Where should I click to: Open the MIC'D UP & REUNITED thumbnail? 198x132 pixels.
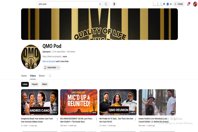coord(79,102)
